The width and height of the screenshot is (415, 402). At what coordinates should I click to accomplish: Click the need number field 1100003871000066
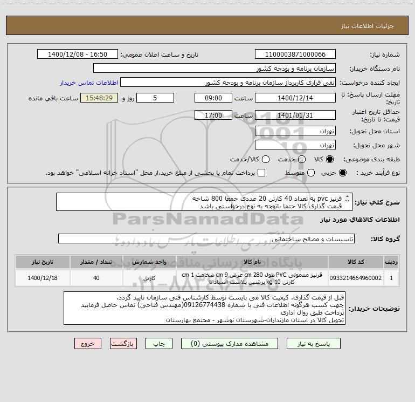[x=295, y=54]
